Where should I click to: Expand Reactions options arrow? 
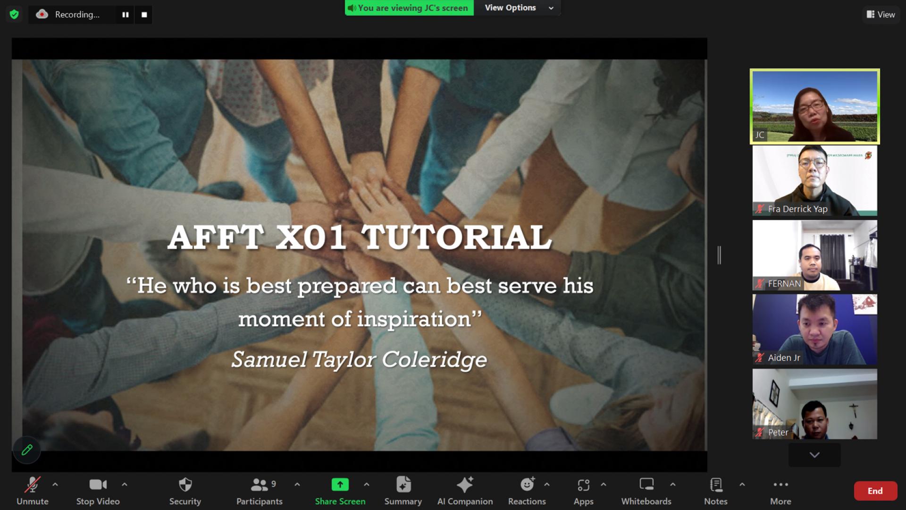tap(547, 484)
